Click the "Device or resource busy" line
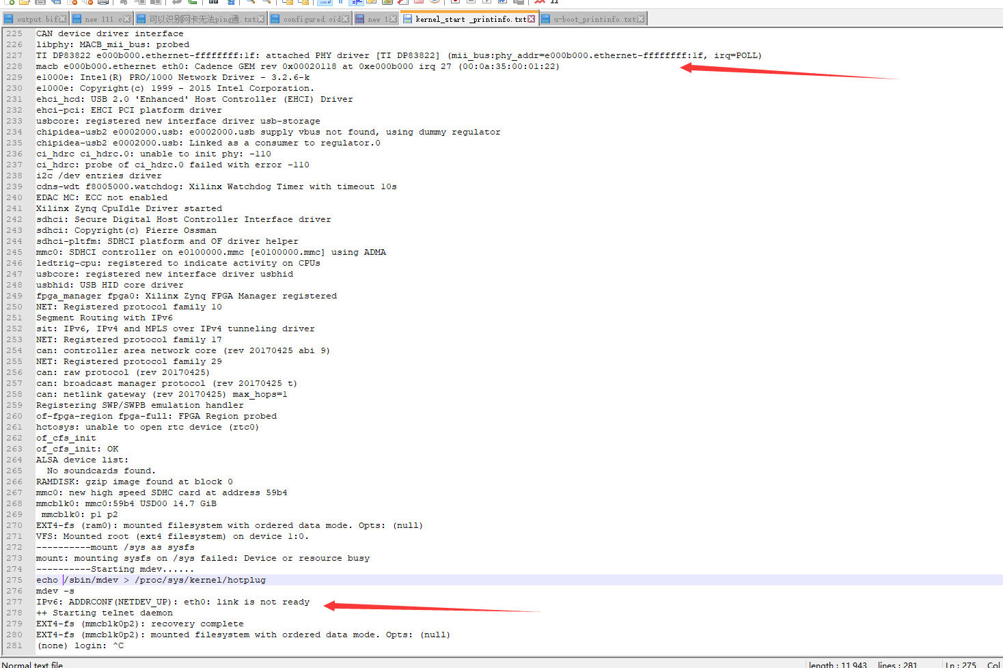 point(203,558)
